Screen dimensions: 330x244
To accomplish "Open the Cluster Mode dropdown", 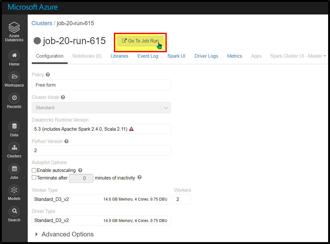I will [x=166, y=108].
